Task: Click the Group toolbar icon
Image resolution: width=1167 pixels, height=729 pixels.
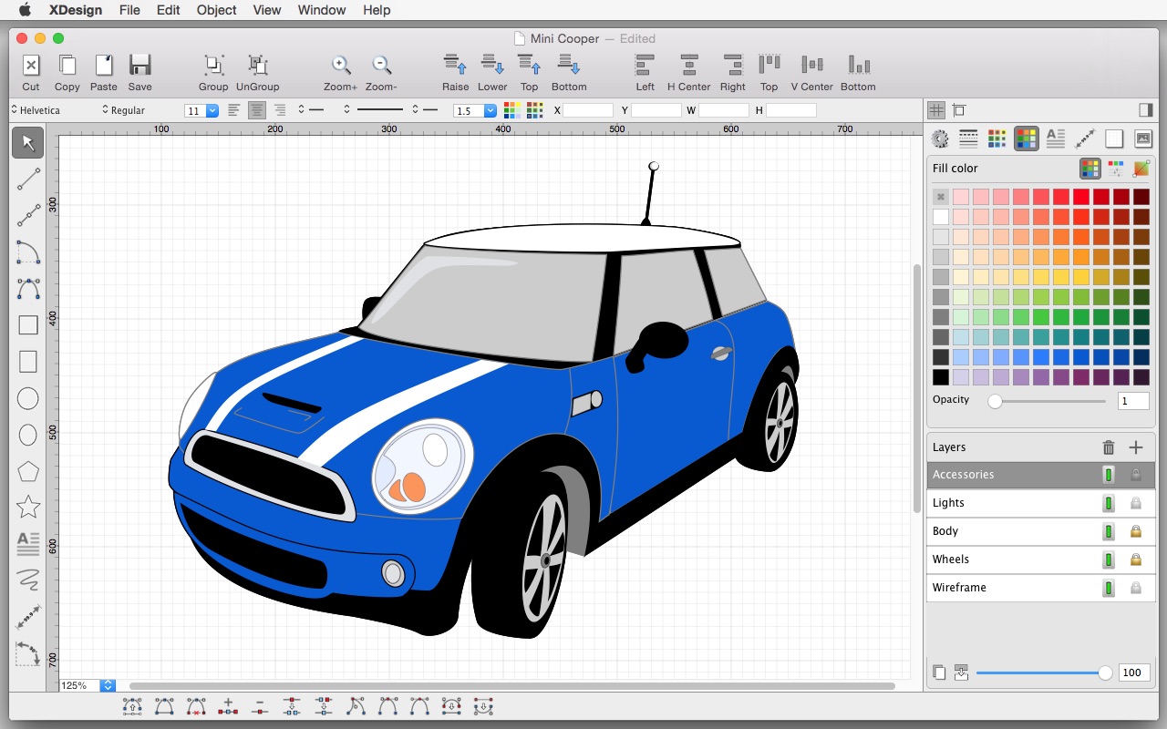Action: click(x=213, y=66)
